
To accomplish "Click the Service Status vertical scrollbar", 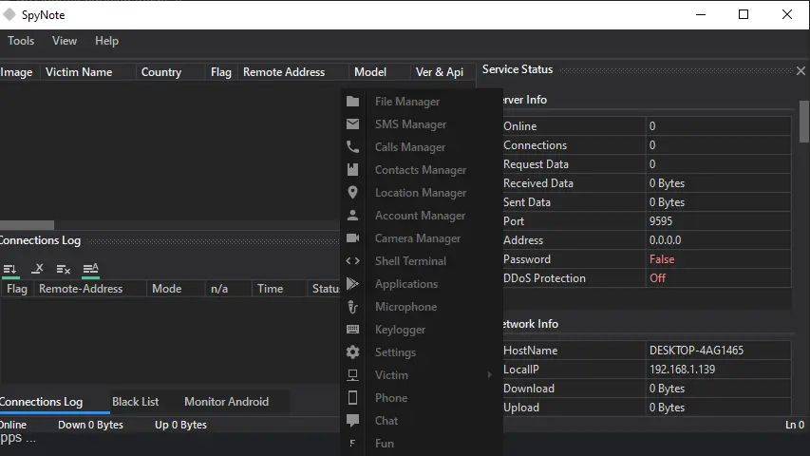I will (x=804, y=123).
